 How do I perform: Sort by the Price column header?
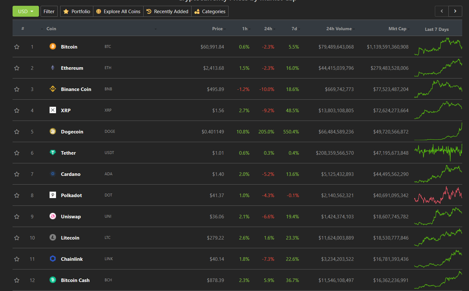217,29
